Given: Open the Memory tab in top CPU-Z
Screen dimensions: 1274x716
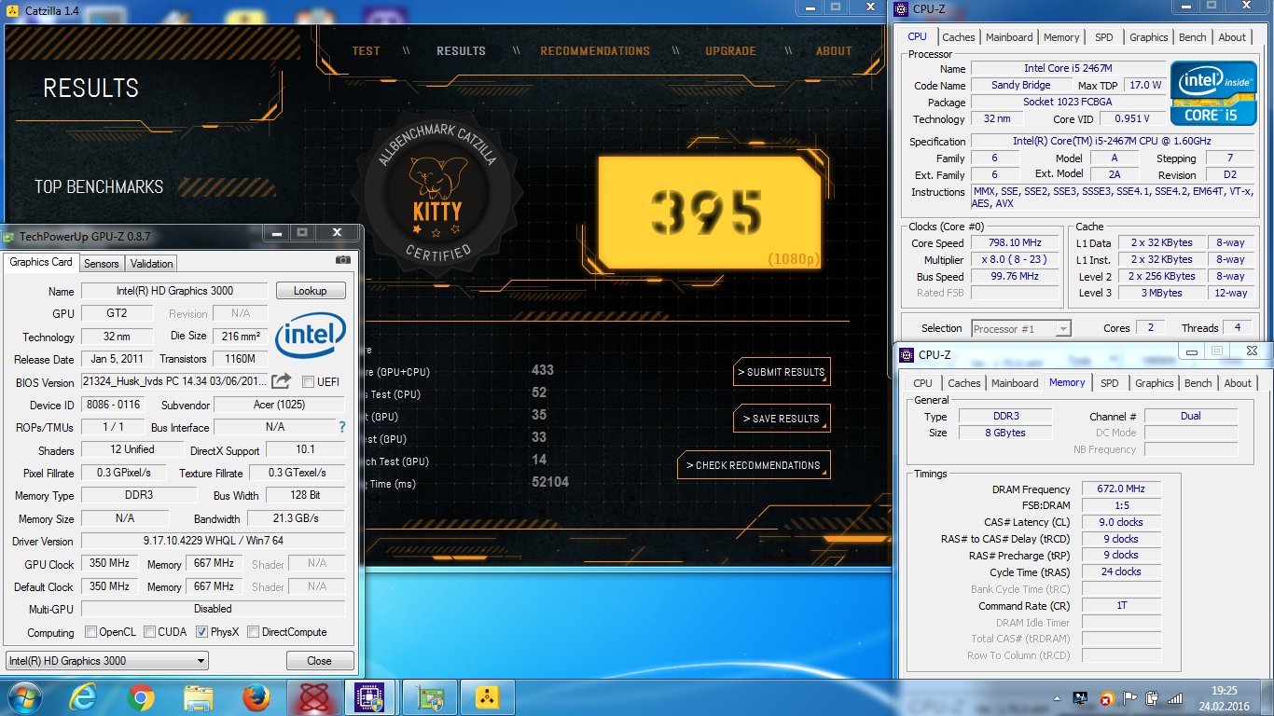Looking at the screenshot, I should click(1061, 37).
